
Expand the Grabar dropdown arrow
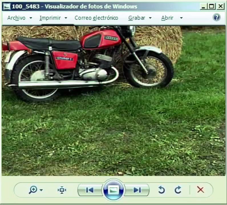[x=150, y=18]
